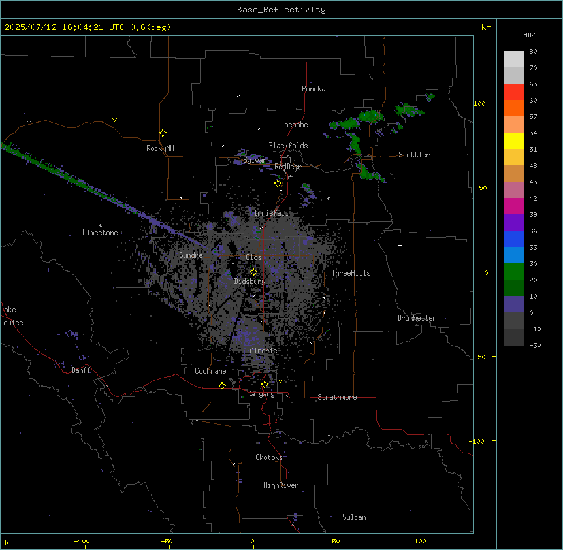Click the Limestone label

click(100, 233)
